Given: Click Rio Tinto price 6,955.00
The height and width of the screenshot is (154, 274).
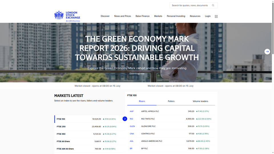Looking at the screenshot, I should [190, 119].
